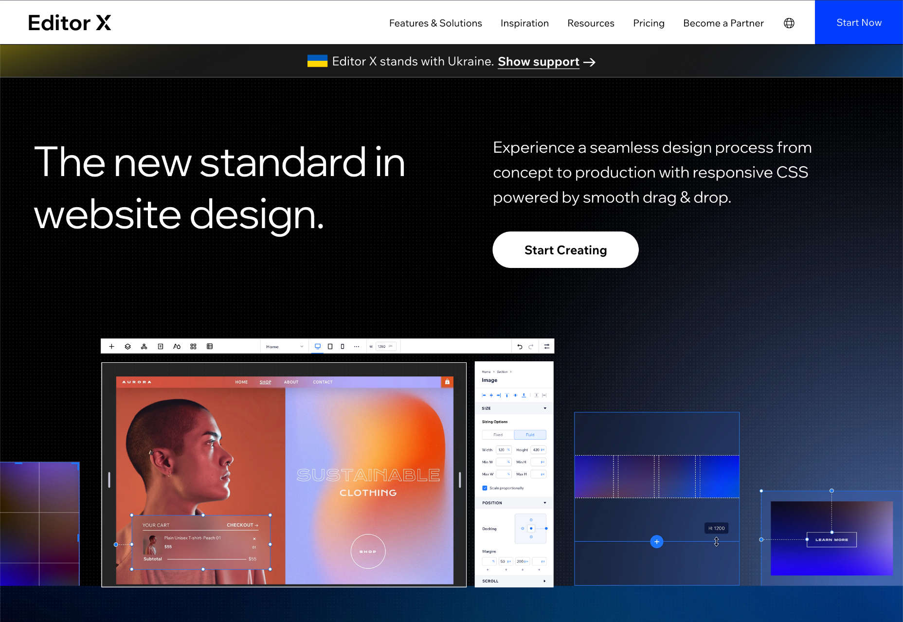Click the margin field showing 50
903x622 pixels.
[506, 561]
